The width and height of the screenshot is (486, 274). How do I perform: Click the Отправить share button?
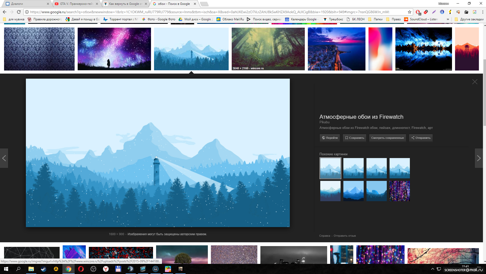point(421,138)
